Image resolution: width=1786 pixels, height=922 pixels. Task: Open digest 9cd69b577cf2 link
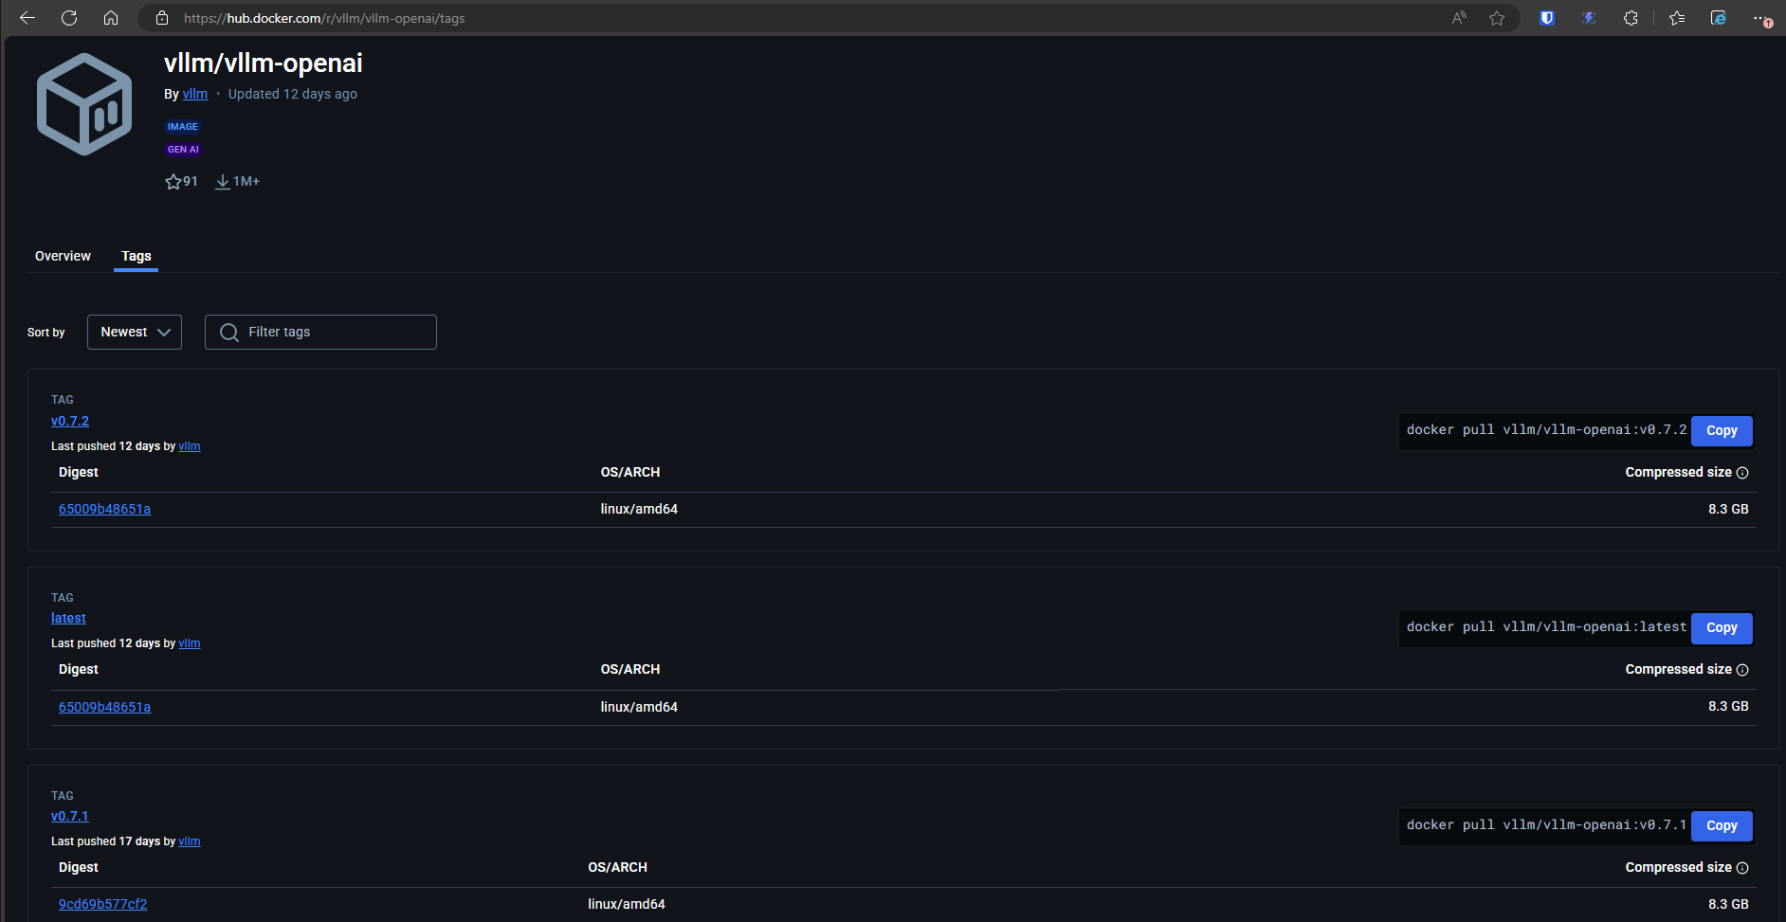[102, 904]
